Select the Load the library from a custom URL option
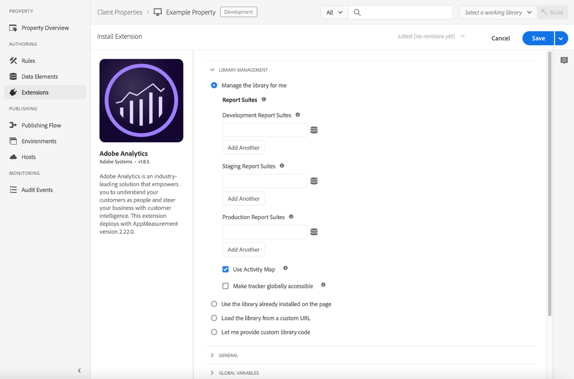This screenshot has width=574, height=379. coord(214,318)
